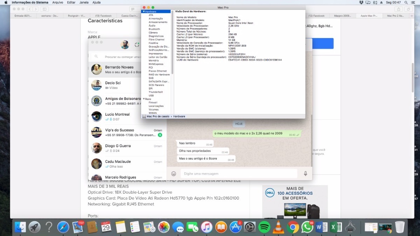Screen dimensions: 420x236
Task: Open Trash in the dock
Action: click(399, 227)
